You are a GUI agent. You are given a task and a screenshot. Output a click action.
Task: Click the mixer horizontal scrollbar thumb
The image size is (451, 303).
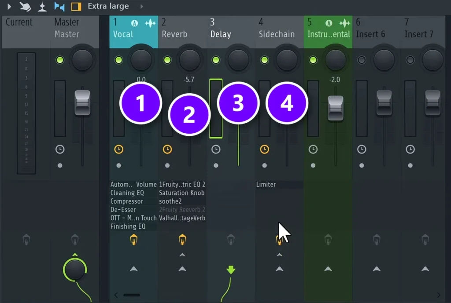[132, 295]
